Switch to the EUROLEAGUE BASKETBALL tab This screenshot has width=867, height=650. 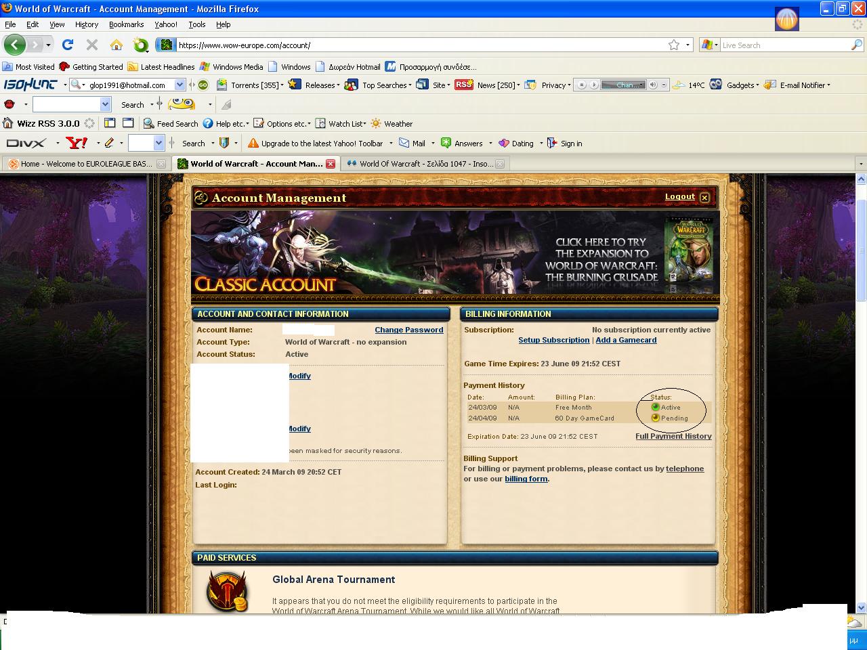86,163
